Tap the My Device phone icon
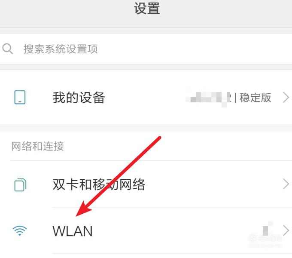 click(20, 97)
